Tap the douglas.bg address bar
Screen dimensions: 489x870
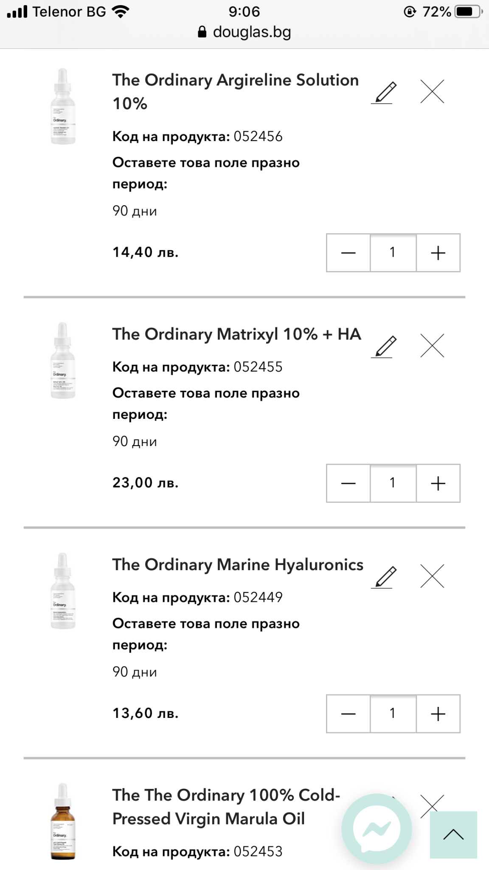tap(244, 32)
